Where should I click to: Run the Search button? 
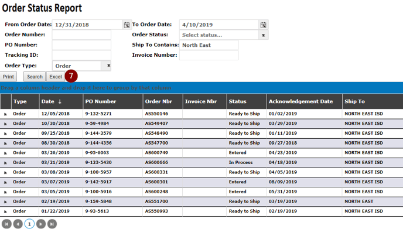pyautogui.click(x=35, y=77)
